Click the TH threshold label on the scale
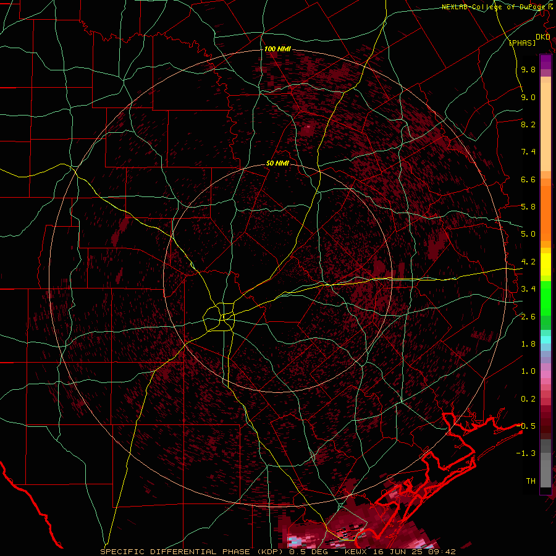 point(531,481)
